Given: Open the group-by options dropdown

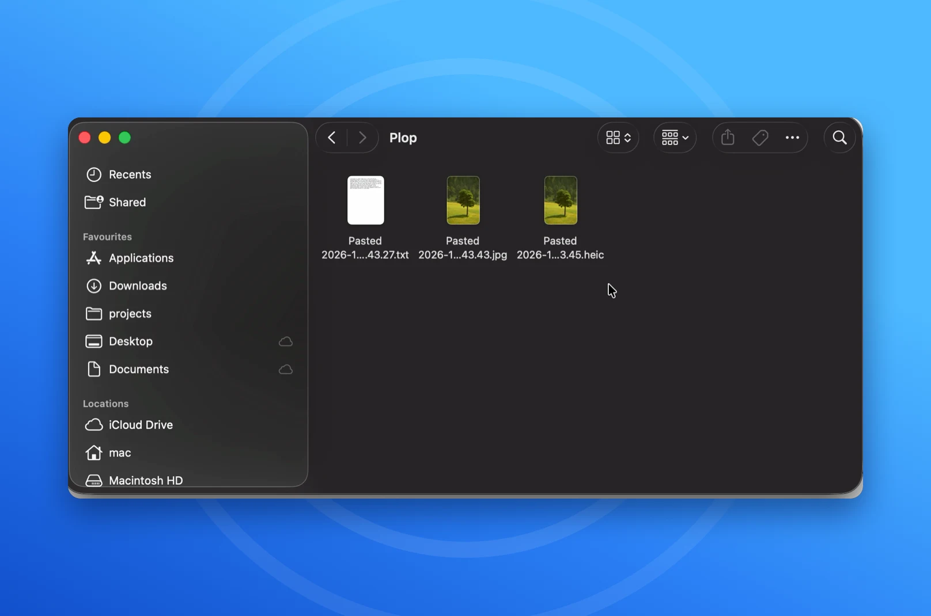Looking at the screenshot, I should point(675,138).
